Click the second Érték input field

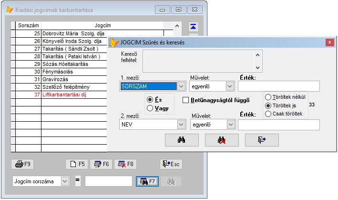point(279,125)
